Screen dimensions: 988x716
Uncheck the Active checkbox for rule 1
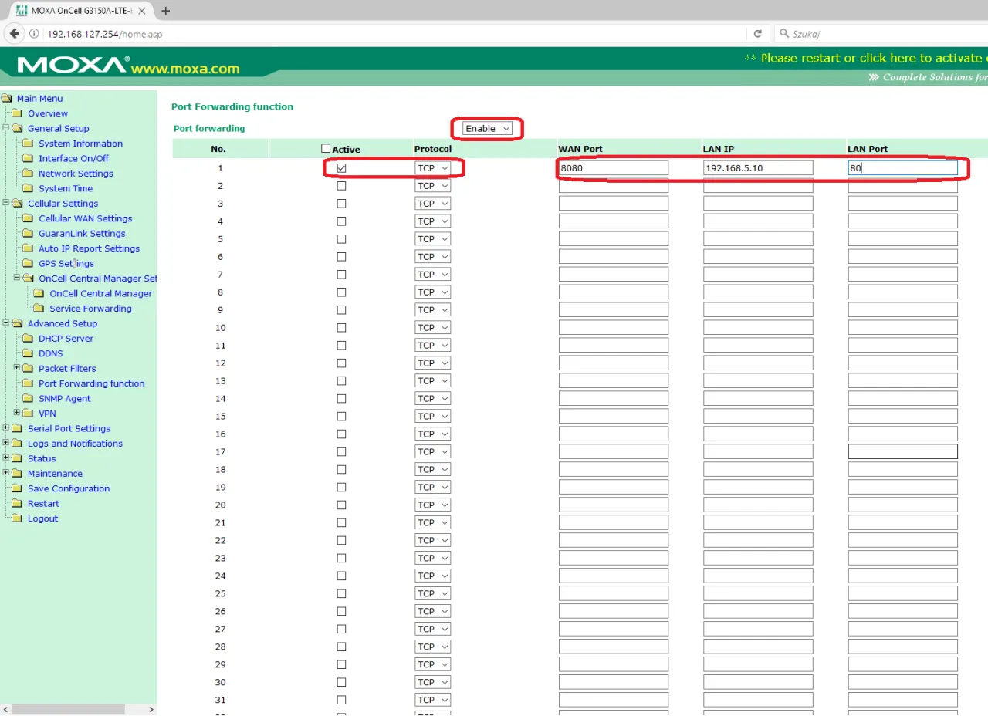pos(341,168)
